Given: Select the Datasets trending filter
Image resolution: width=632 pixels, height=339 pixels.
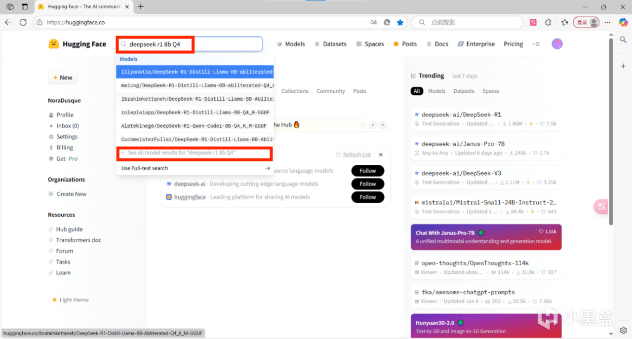Looking at the screenshot, I should (464, 91).
